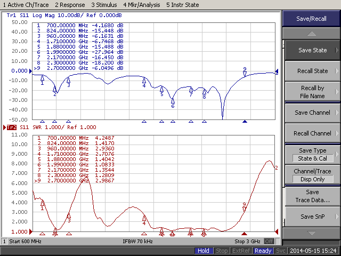This screenshot has width=341, height=256.
Task: Click the Save State softkey
Action: pyautogui.click(x=312, y=50)
